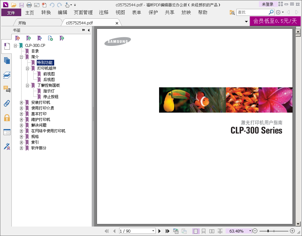Click the 查找 search input field
Viewport: 302px width, 236px height.
(x=252, y=12)
